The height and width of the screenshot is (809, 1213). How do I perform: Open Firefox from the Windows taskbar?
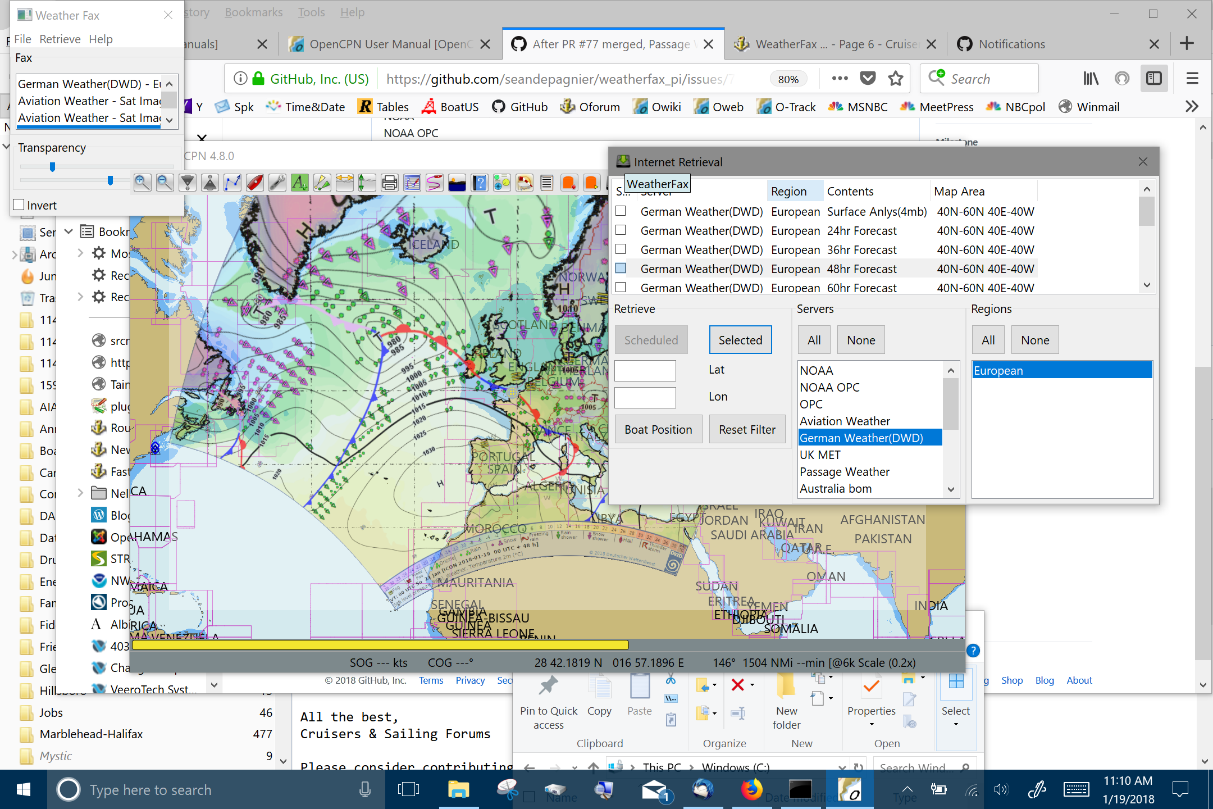(752, 790)
